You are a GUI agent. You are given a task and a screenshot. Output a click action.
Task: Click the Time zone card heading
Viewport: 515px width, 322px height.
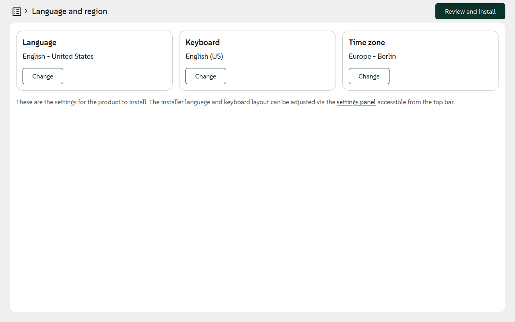367,42
